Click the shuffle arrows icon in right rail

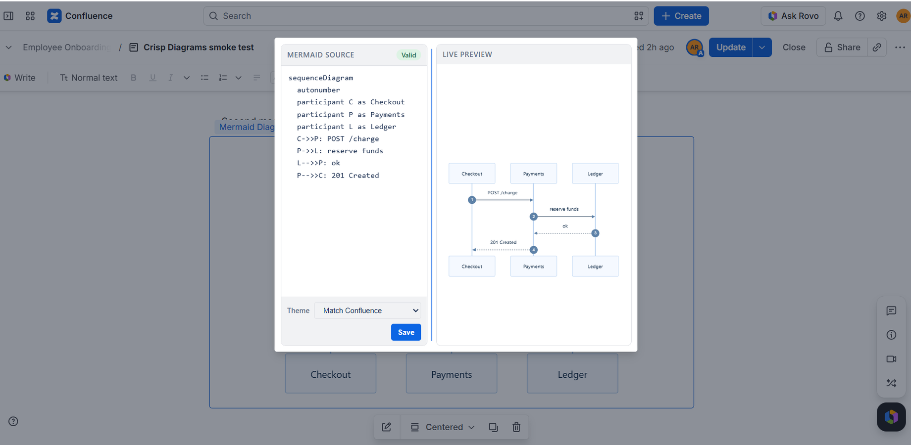(891, 383)
